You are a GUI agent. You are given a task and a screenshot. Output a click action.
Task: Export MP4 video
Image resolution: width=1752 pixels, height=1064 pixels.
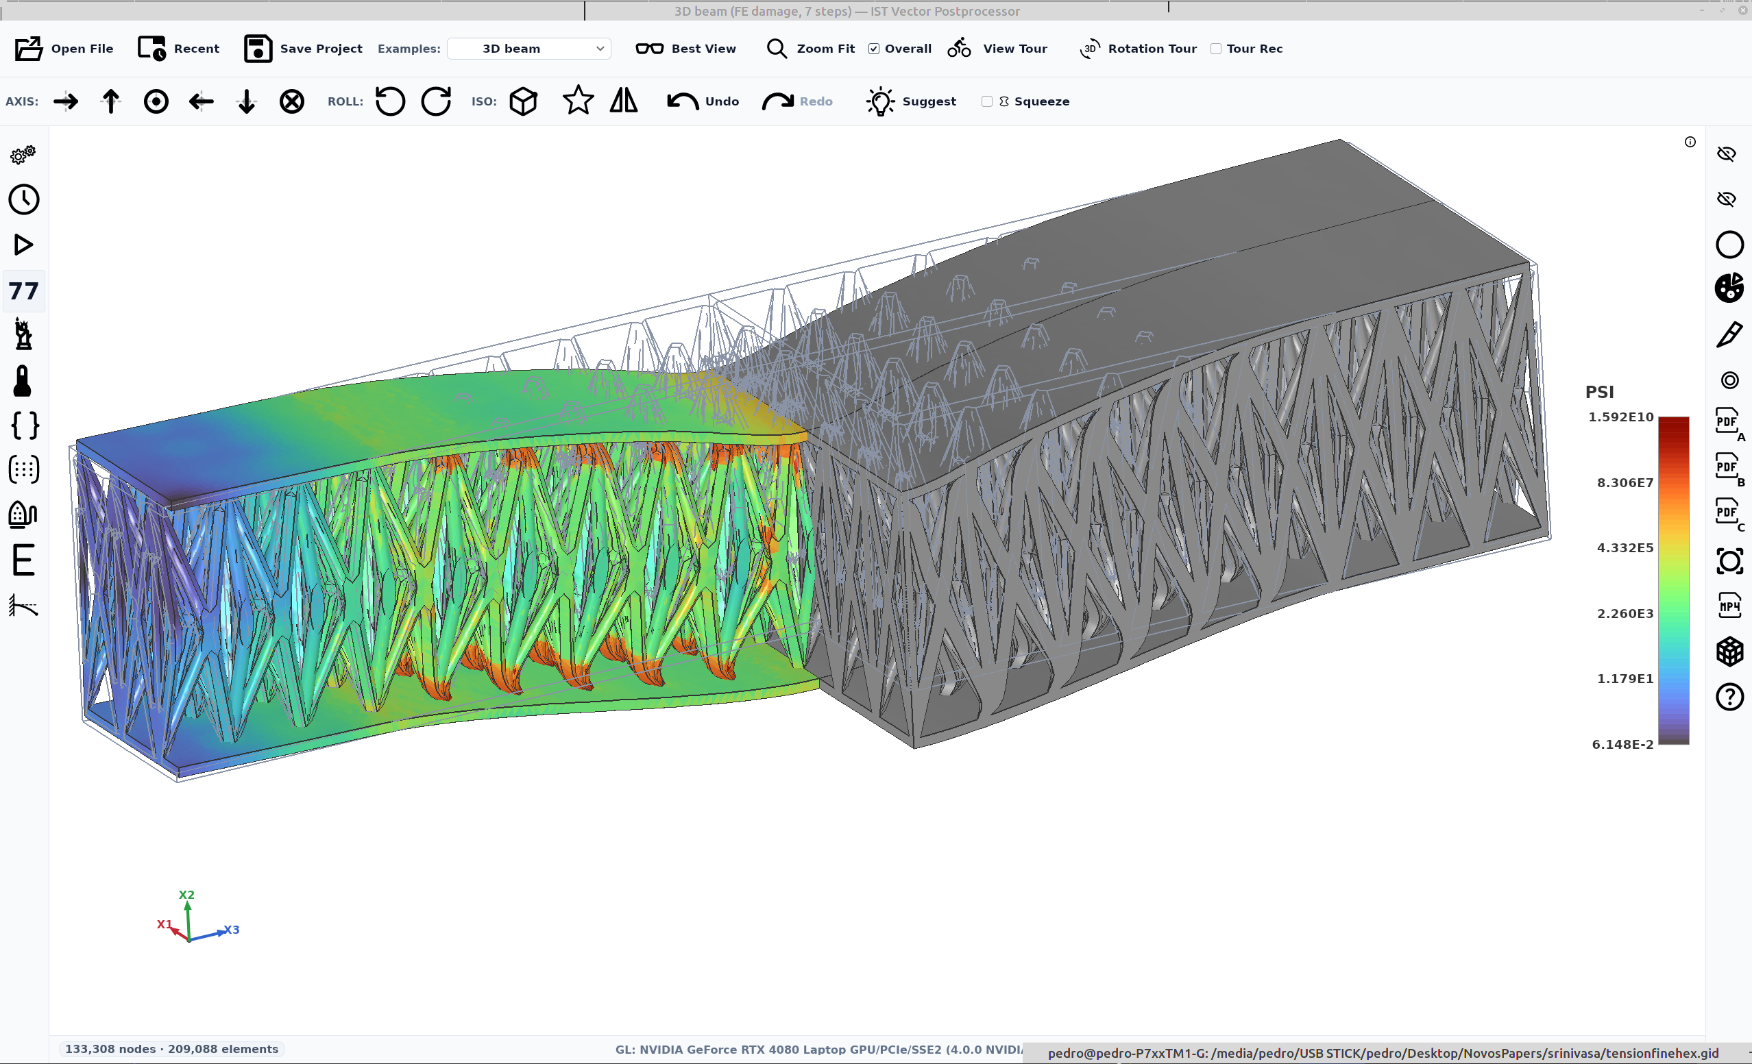click(1729, 606)
